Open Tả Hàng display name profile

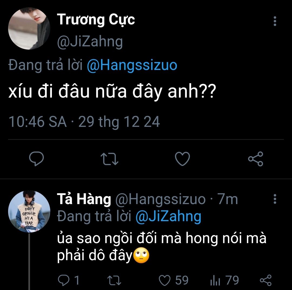pos(84,199)
